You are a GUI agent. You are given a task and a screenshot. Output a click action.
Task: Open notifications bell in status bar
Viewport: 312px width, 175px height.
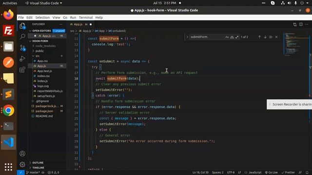click(307, 173)
